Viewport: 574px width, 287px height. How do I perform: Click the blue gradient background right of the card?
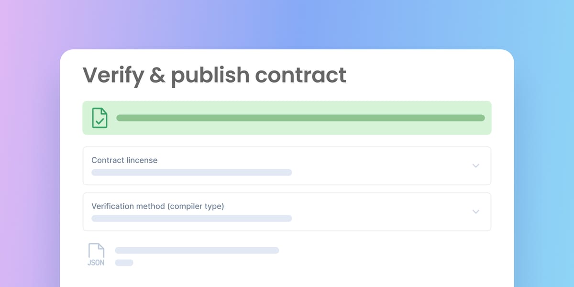pos(544,167)
